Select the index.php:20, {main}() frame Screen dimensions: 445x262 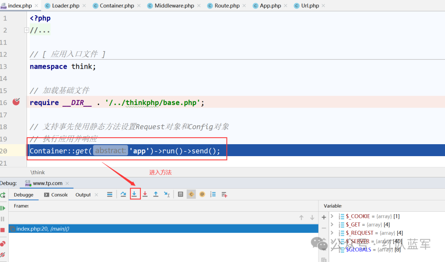[163, 229]
